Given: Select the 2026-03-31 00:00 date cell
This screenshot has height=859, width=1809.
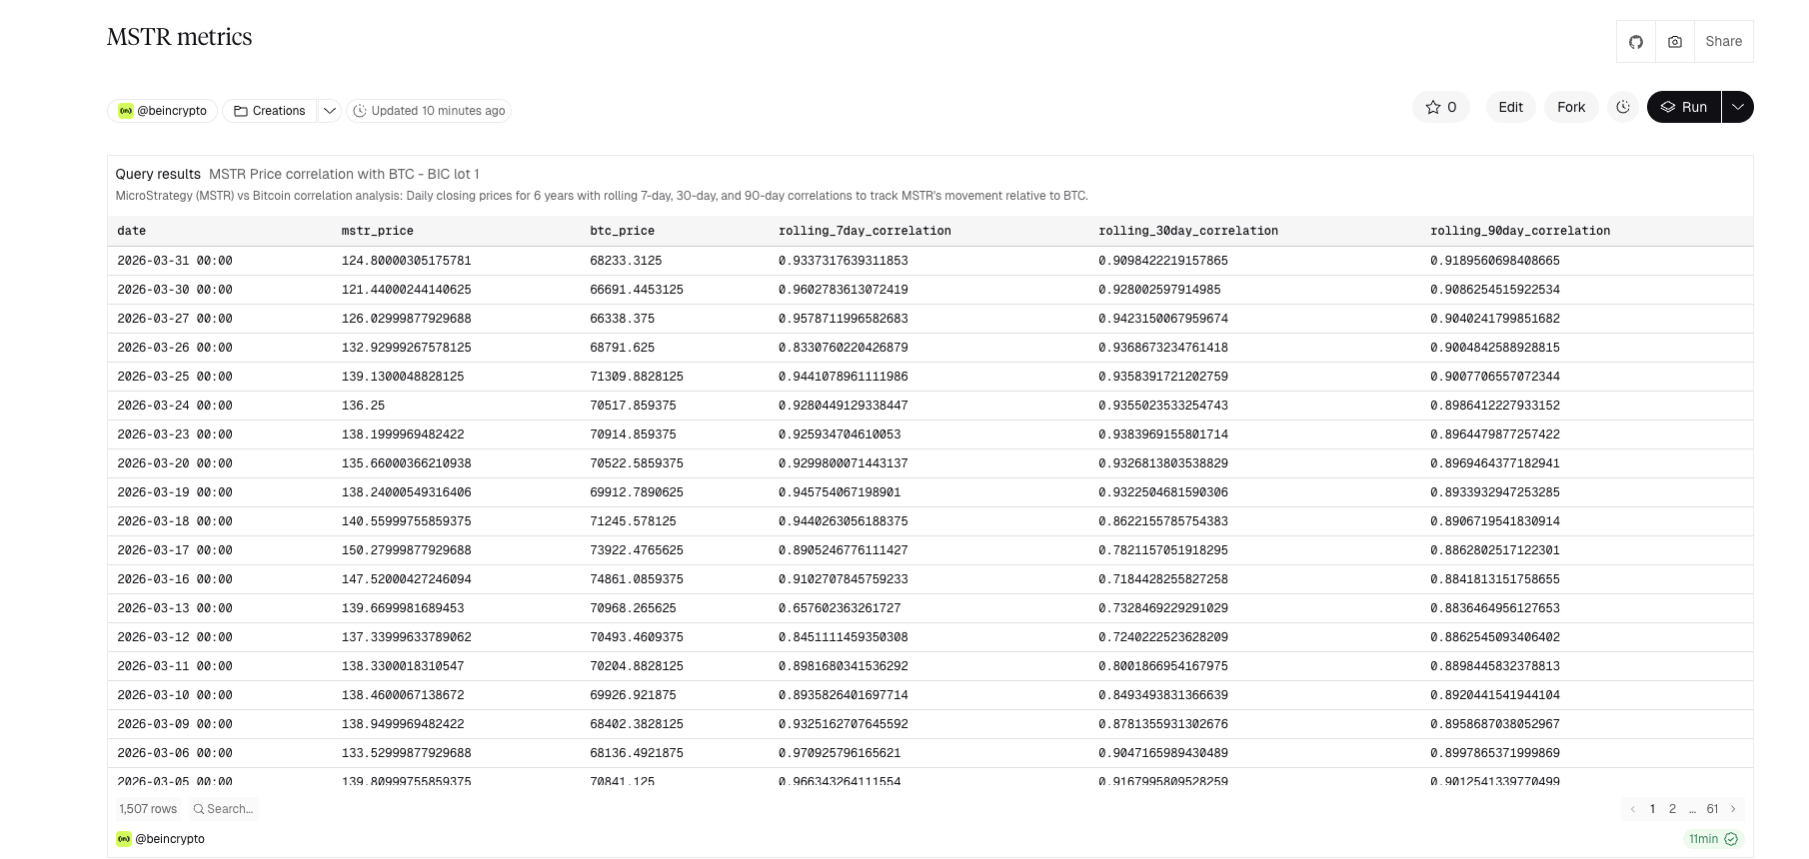Looking at the screenshot, I should [x=174, y=261].
